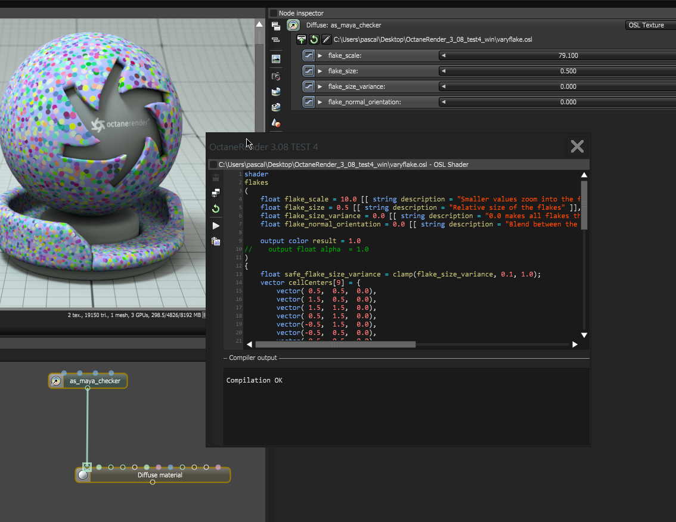Click the render viewport scroll up arrow
This screenshot has height=522, width=676.
click(x=259, y=24)
